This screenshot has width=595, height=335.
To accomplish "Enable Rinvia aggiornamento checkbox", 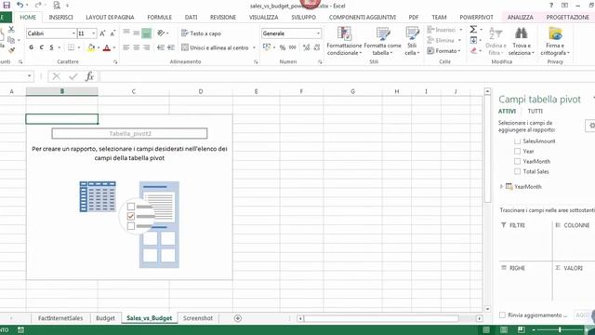I will click(502, 315).
